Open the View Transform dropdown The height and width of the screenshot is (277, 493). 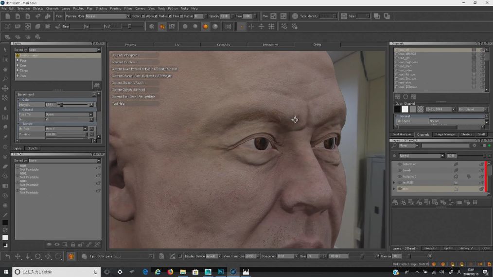tap(252, 256)
